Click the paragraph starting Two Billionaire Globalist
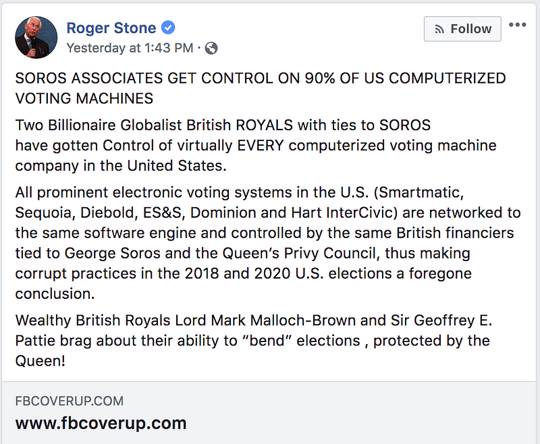The height and width of the screenshot is (444, 540). [x=256, y=145]
